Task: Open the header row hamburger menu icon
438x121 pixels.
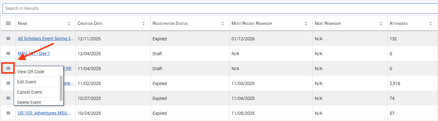Action: 8,23
